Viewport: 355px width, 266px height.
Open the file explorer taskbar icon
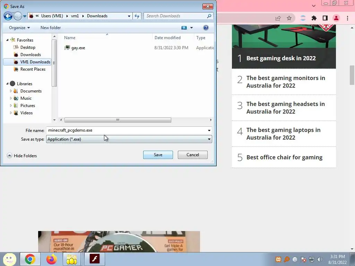(x=71, y=259)
